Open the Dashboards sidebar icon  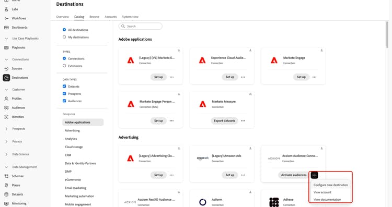6,28
